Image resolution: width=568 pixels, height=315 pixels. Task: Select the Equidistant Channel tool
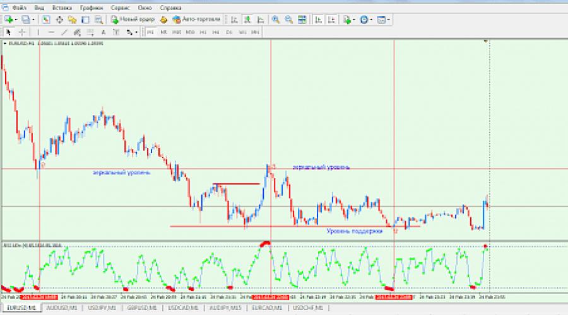point(77,32)
